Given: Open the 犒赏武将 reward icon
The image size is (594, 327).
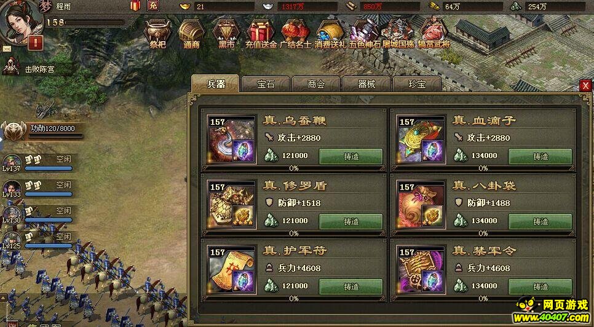Looking at the screenshot, I should 434,34.
